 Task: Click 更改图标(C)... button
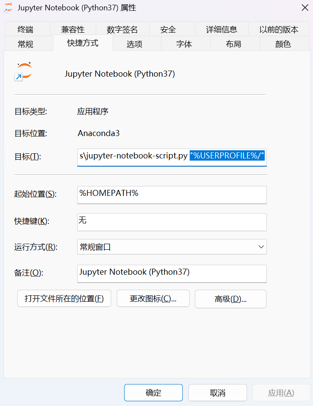click(x=153, y=298)
